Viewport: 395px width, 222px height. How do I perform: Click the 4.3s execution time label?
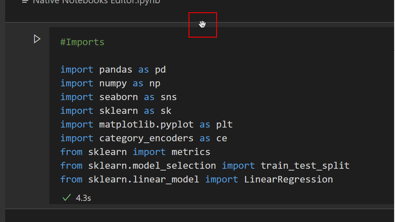coord(83,198)
